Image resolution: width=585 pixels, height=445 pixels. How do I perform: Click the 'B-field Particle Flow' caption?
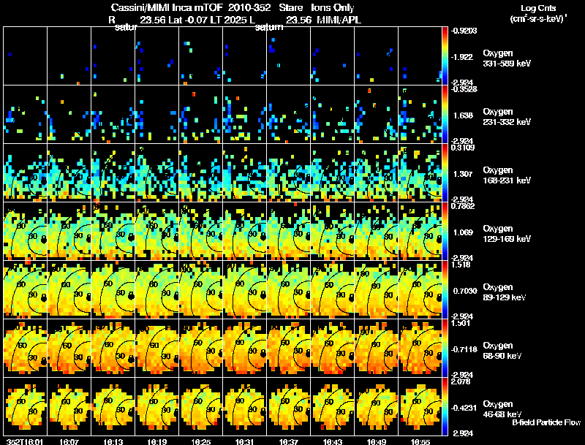click(546, 422)
